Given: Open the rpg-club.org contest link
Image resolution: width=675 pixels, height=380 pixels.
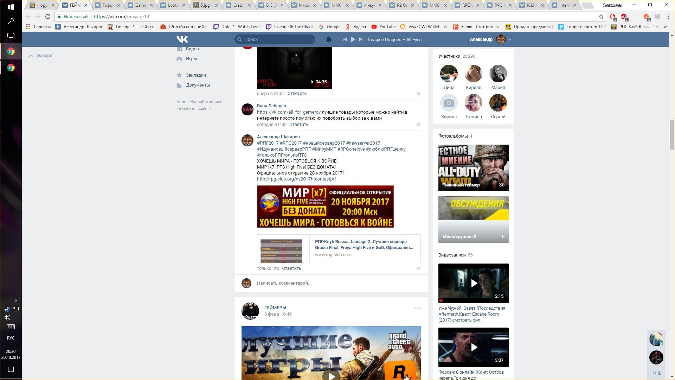Looking at the screenshot, I should click(x=297, y=179).
